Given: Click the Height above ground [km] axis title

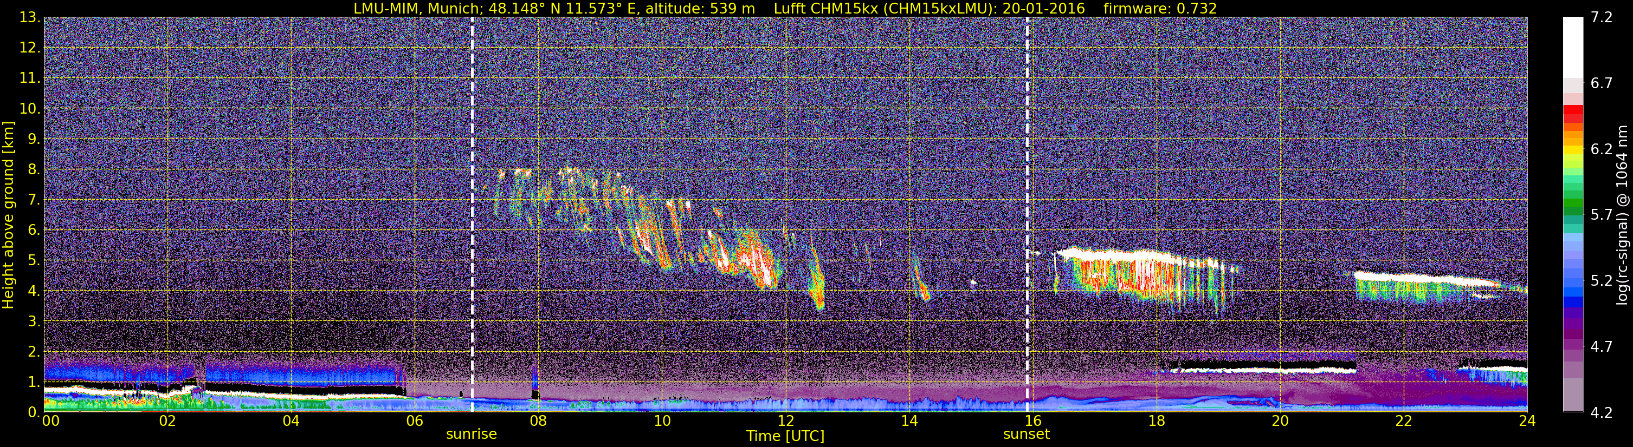Looking at the screenshot, I should click(8, 215).
